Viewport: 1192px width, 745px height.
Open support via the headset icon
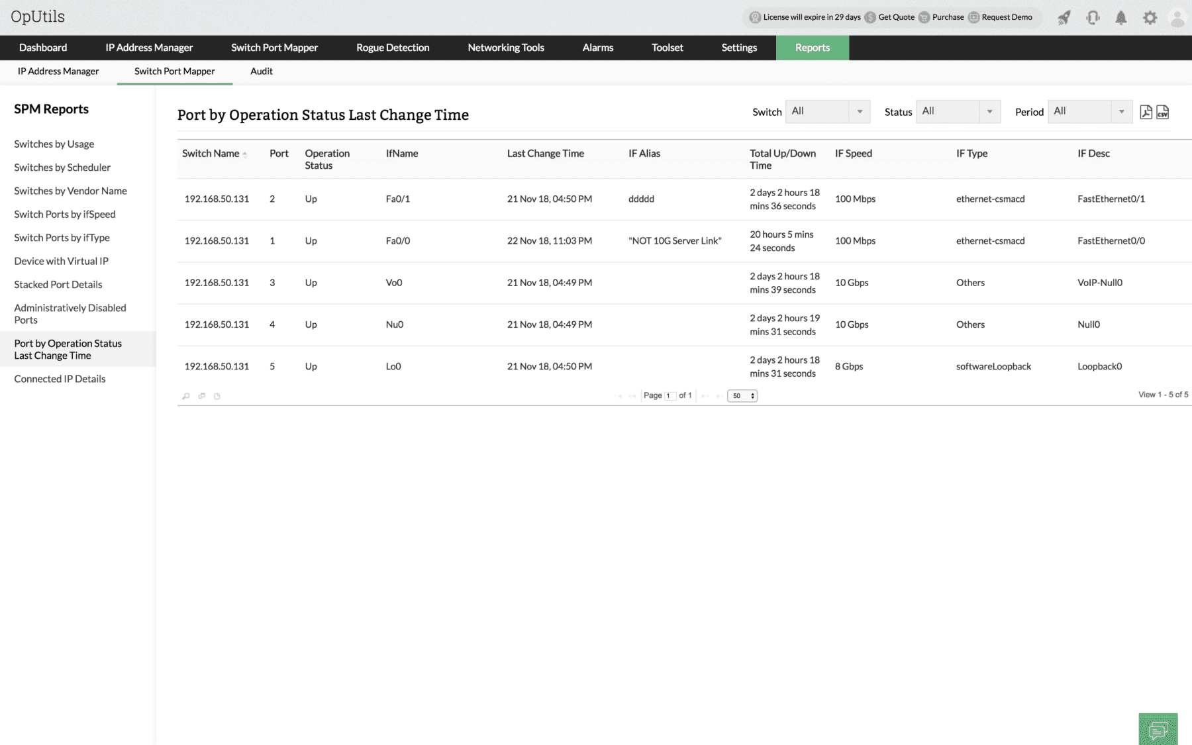(x=1093, y=18)
